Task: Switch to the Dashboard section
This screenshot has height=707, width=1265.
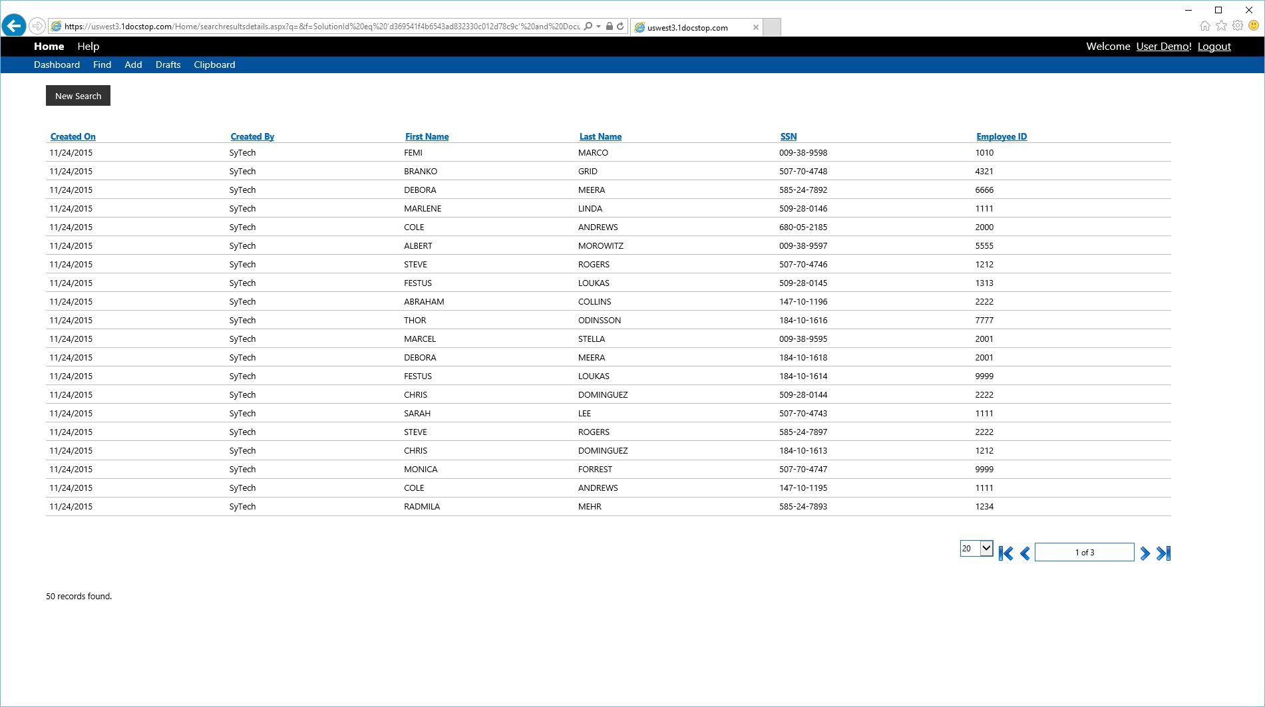Action: [x=57, y=65]
